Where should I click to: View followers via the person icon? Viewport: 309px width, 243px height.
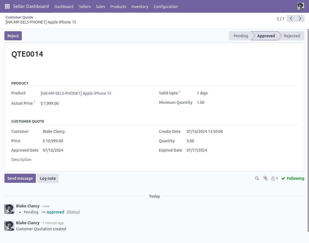273,178
